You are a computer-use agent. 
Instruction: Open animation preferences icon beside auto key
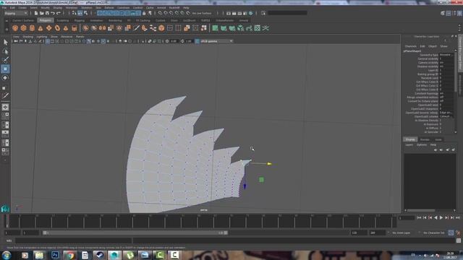click(x=458, y=233)
